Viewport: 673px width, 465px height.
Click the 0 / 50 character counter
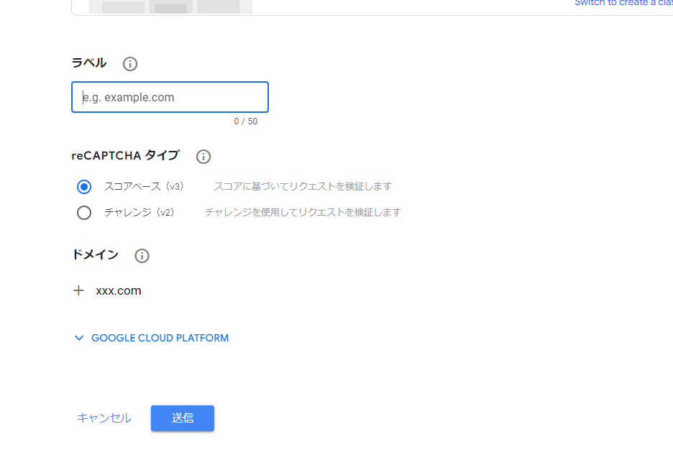pos(245,121)
